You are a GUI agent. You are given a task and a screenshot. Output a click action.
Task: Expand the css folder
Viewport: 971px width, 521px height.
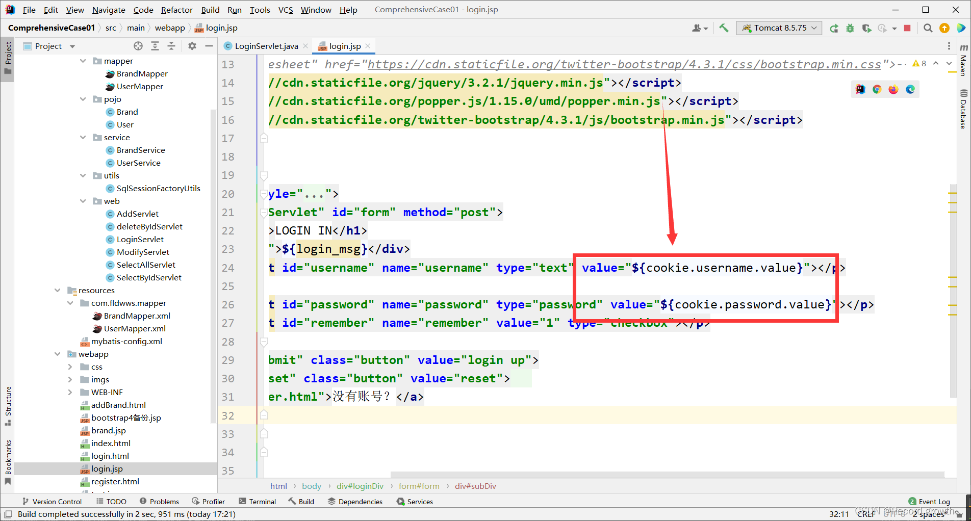pyautogui.click(x=70, y=367)
